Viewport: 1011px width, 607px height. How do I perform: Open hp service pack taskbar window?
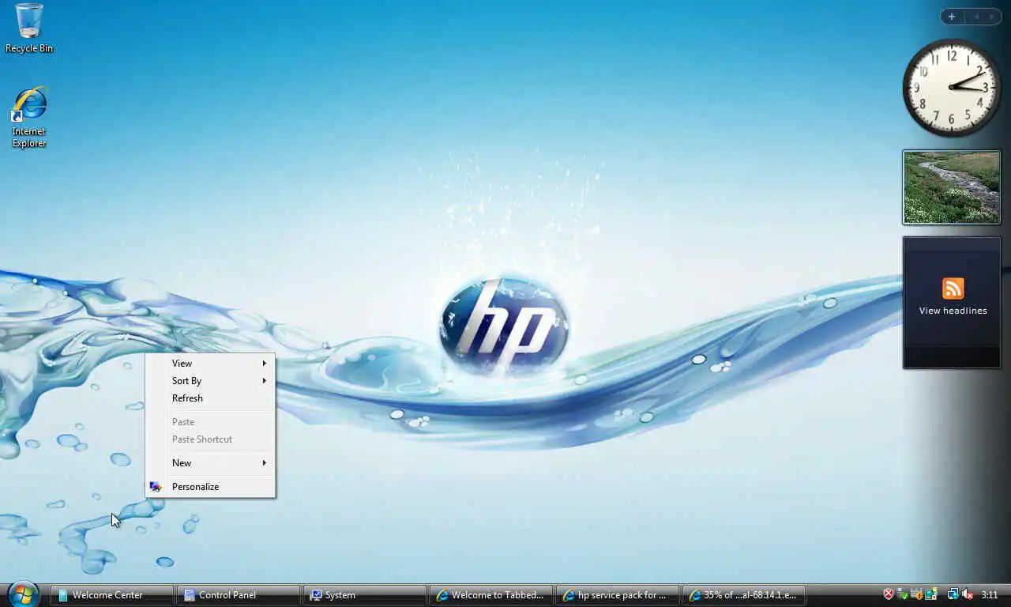[x=618, y=595]
